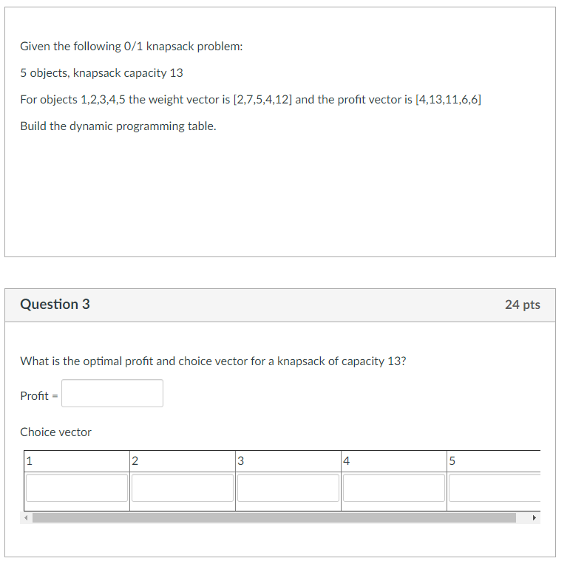Click the '5 objects, knapsack capacity 13' line

coord(101,73)
